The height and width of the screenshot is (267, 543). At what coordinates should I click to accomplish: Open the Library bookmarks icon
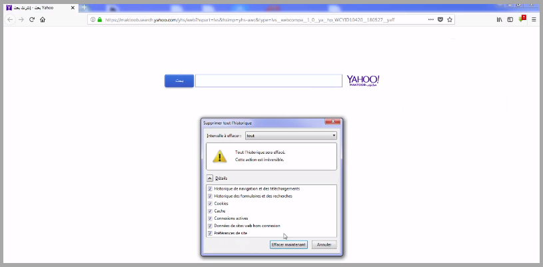[500, 20]
